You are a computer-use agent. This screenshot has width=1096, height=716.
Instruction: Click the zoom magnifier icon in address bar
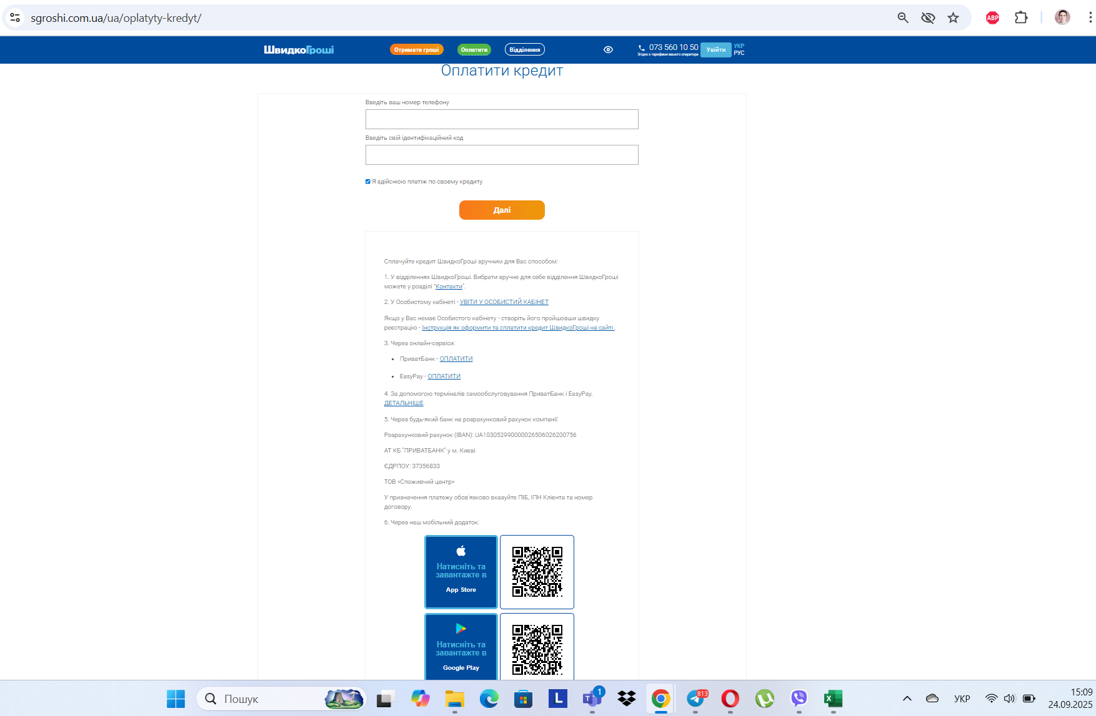pyautogui.click(x=903, y=18)
